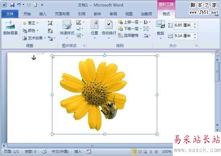This screenshot has width=221, height=156.
Task: Open the 更正 corrections dropdown
Action: [31, 23]
